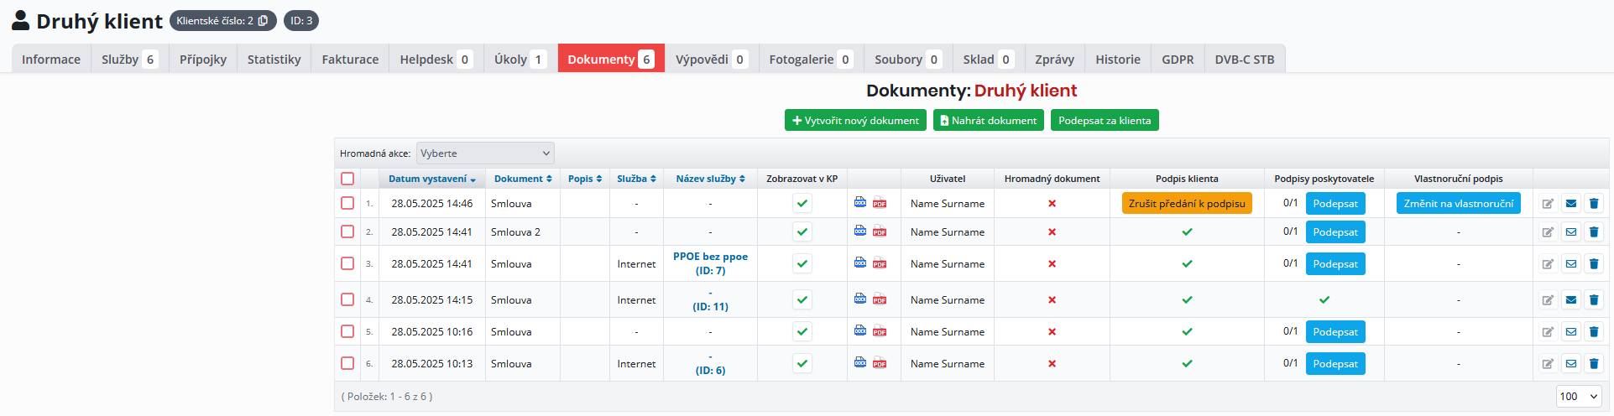
Task: Delete the first Smlouva document
Action: (1594, 203)
